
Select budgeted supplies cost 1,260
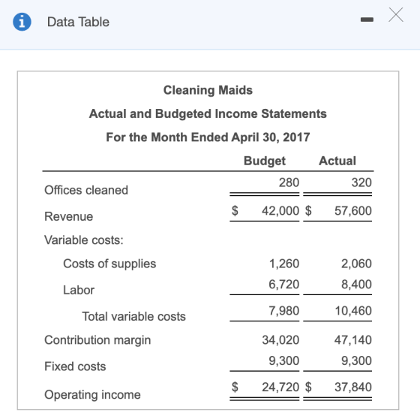coord(284,264)
